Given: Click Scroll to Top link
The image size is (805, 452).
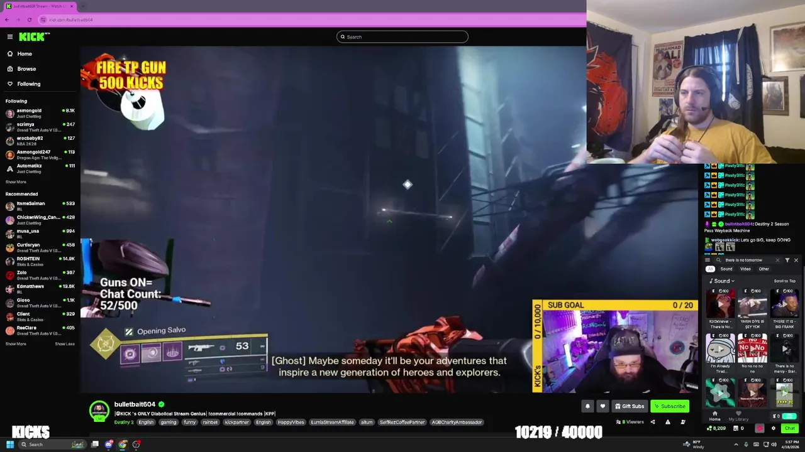Looking at the screenshot, I should tap(785, 281).
